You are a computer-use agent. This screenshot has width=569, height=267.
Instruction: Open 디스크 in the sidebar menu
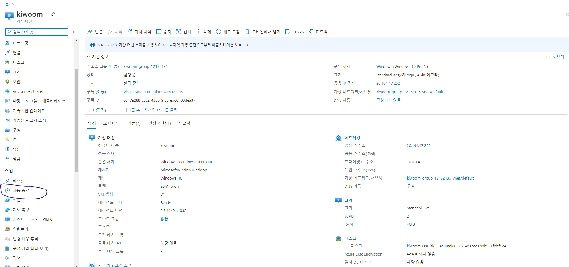point(18,62)
